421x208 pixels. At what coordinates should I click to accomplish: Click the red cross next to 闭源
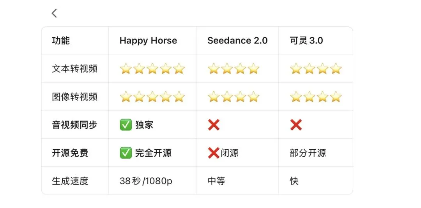tap(214, 153)
